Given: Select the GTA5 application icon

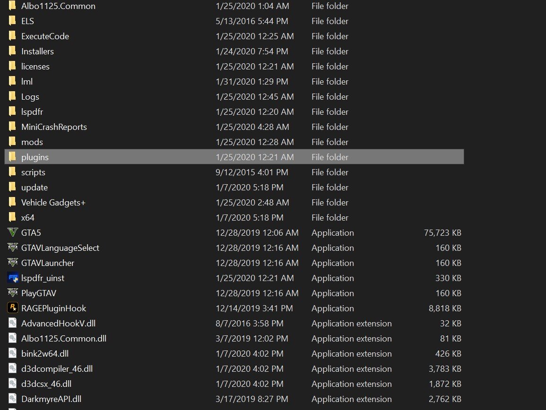Looking at the screenshot, I should (13, 232).
